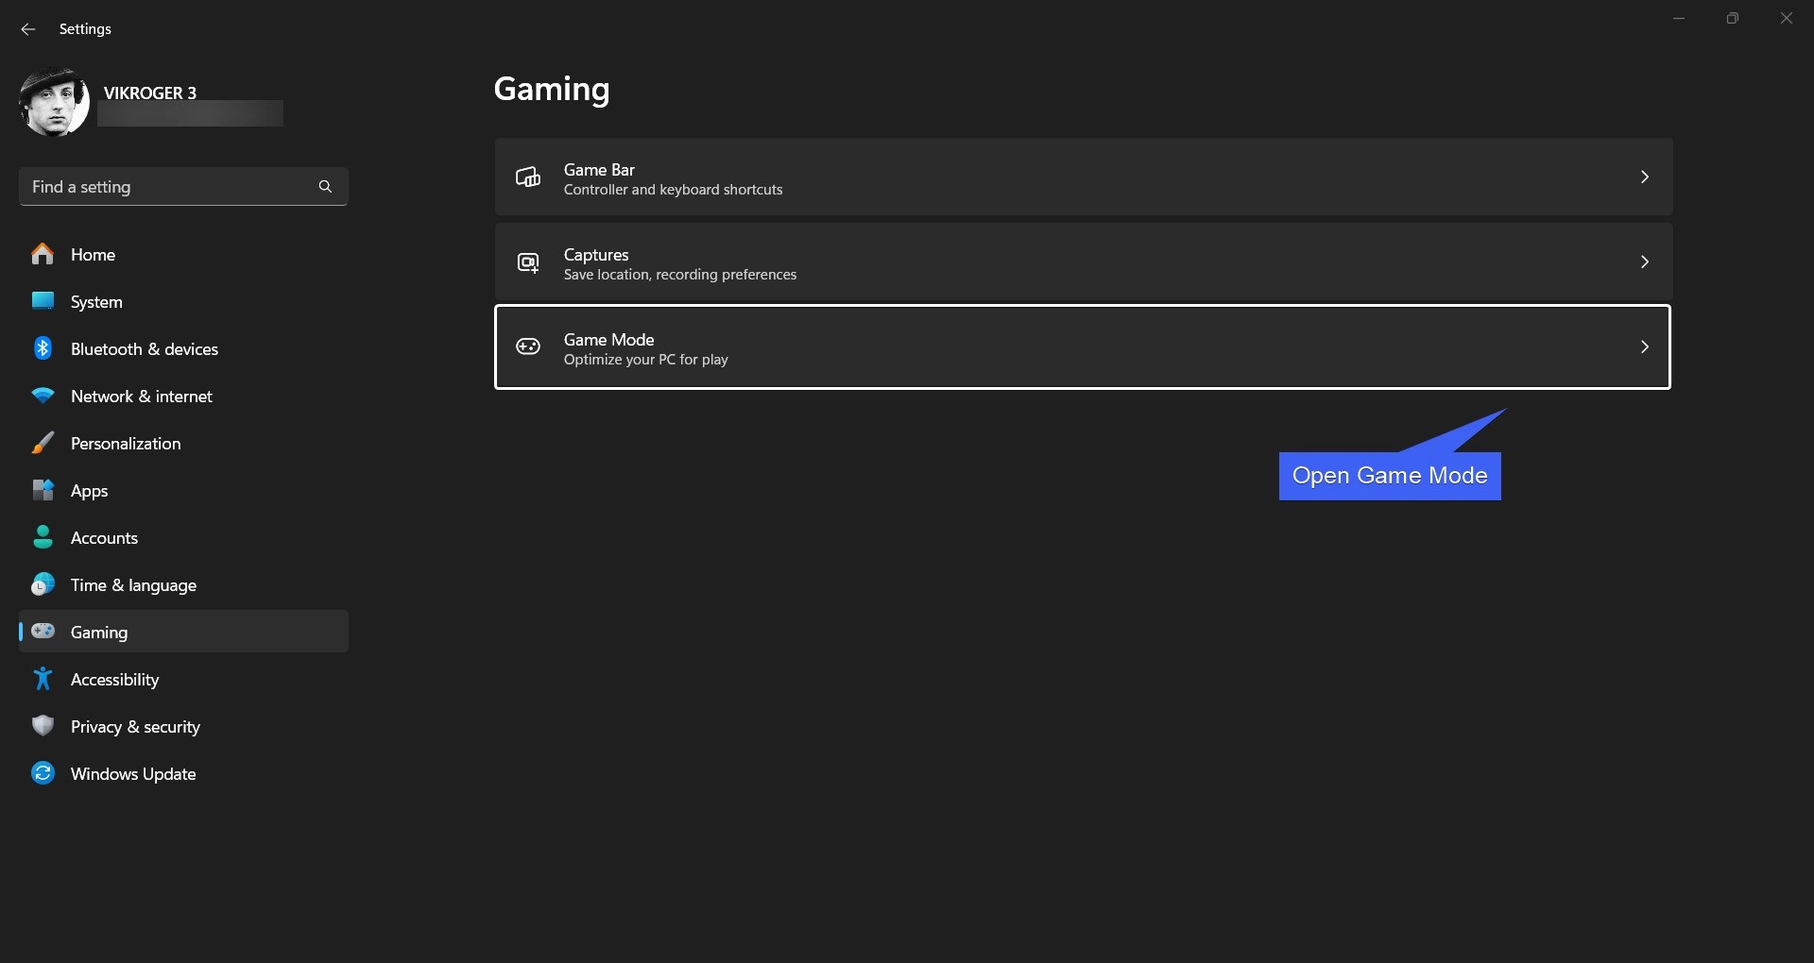Click the Personalization brush icon
This screenshot has height=963, width=1814.
(x=43, y=443)
